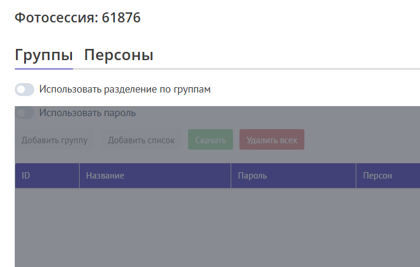420x267 pixels.
Task: Open the Персоны tab
Action: [x=119, y=55]
